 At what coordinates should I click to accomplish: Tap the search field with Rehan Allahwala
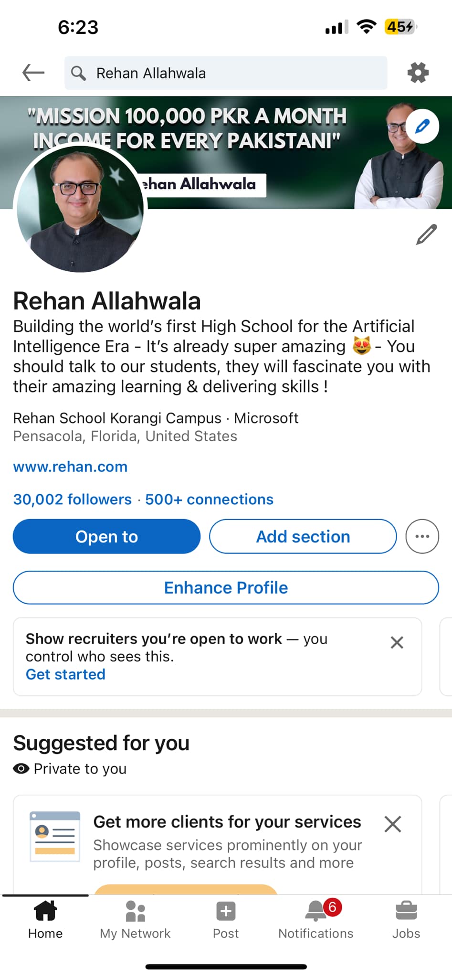click(x=226, y=73)
